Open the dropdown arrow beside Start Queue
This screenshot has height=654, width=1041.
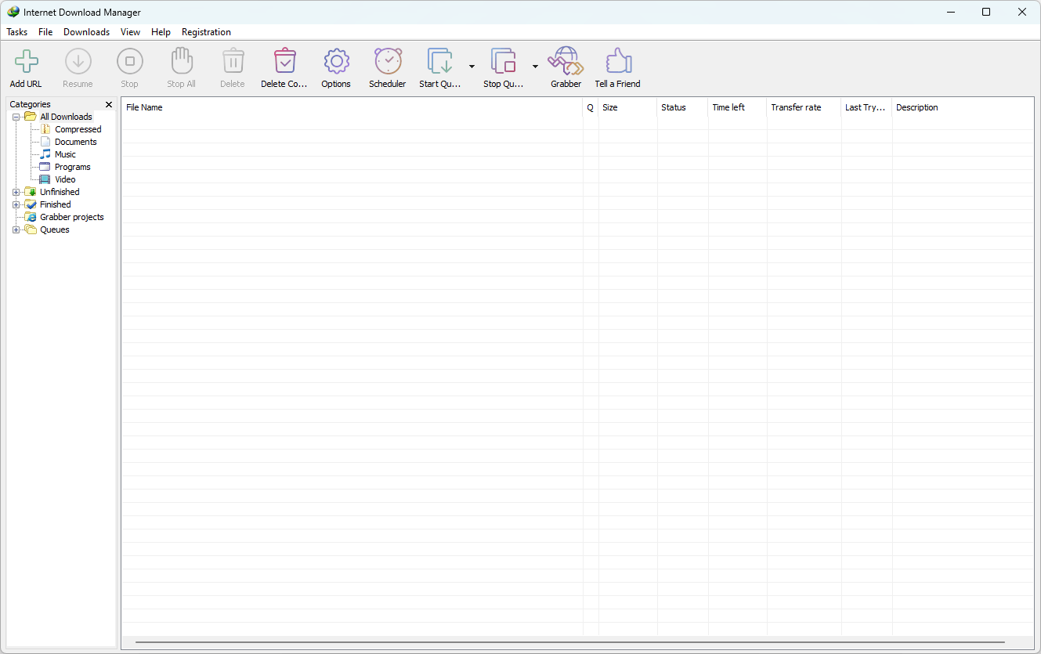pyautogui.click(x=472, y=67)
